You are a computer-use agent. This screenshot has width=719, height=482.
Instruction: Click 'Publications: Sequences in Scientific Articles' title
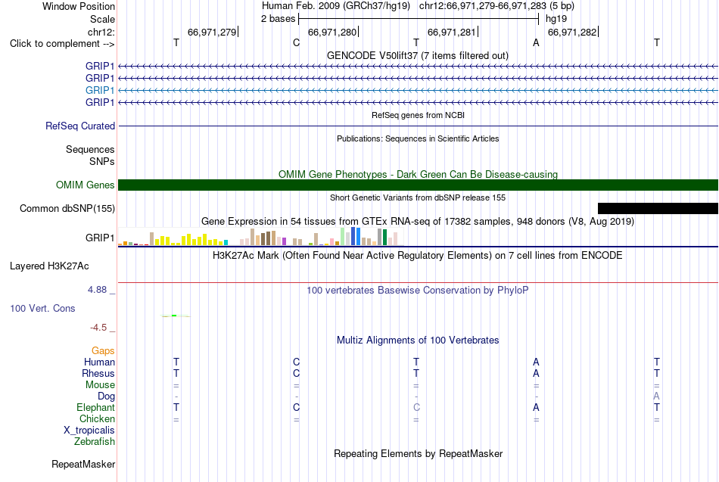(418, 138)
